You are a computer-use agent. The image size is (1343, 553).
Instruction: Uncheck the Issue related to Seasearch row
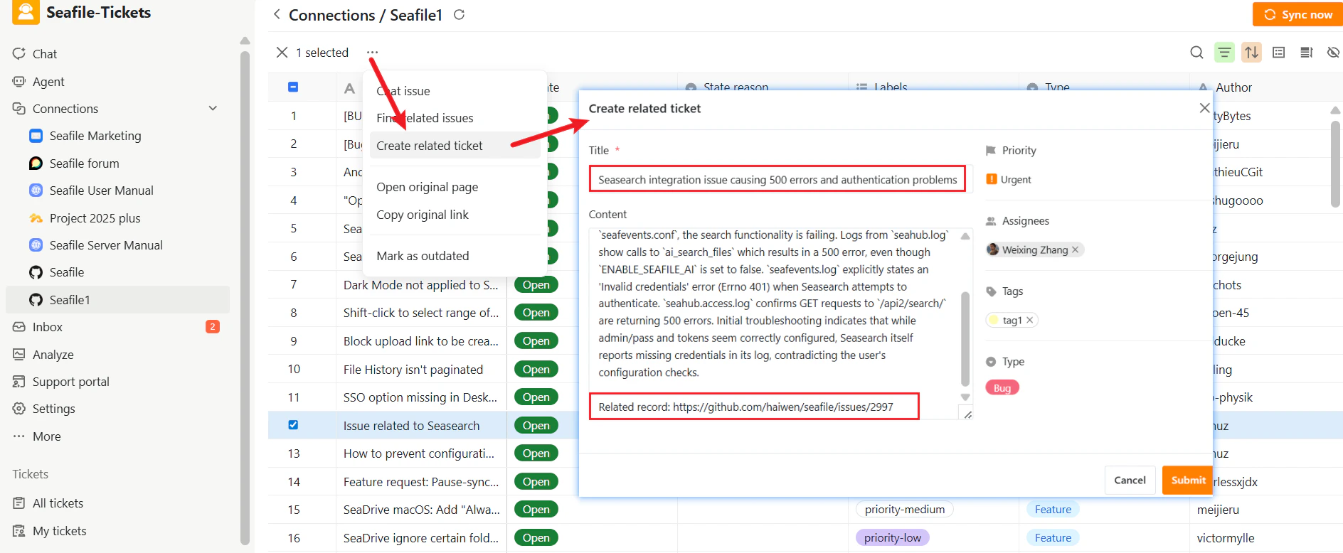[x=293, y=425]
